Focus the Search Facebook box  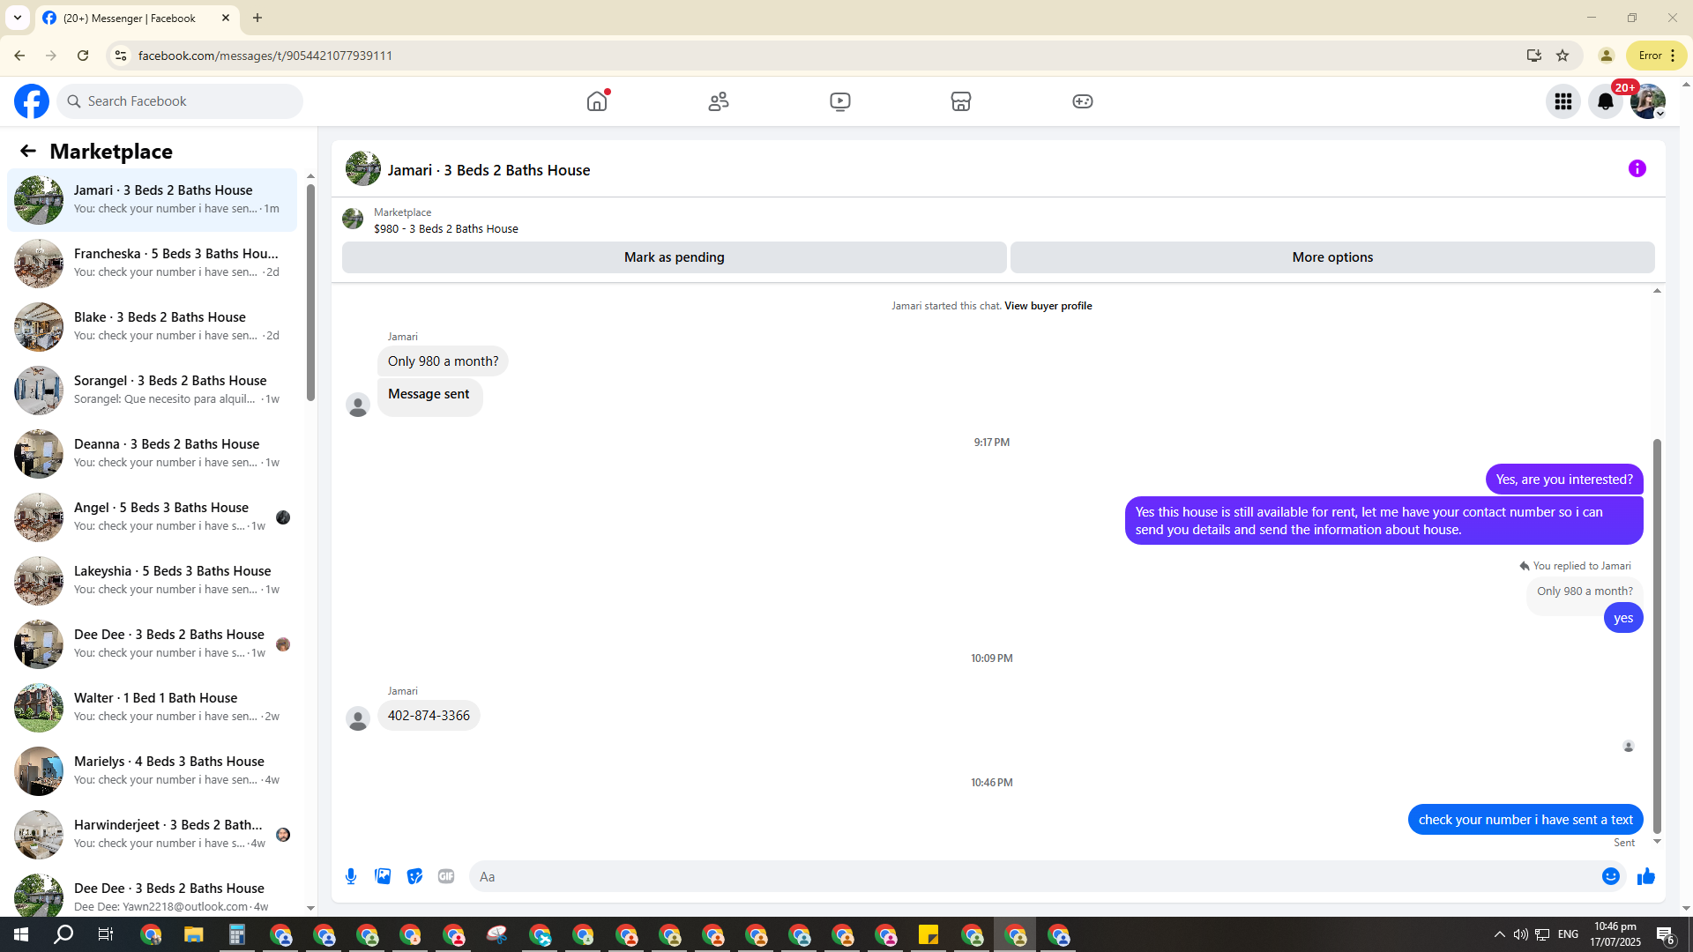tap(181, 101)
